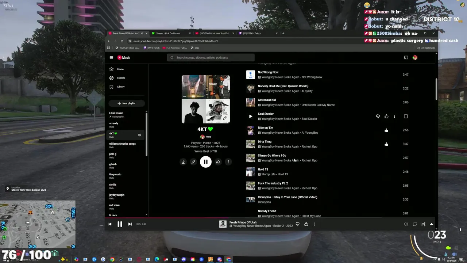Share the 4KT playlist
The image size is (467, 263).
click(x=218, y=162)
